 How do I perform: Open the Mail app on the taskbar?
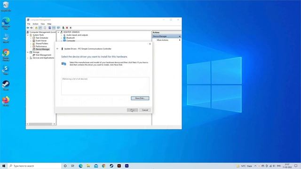[x=96, y=166]
